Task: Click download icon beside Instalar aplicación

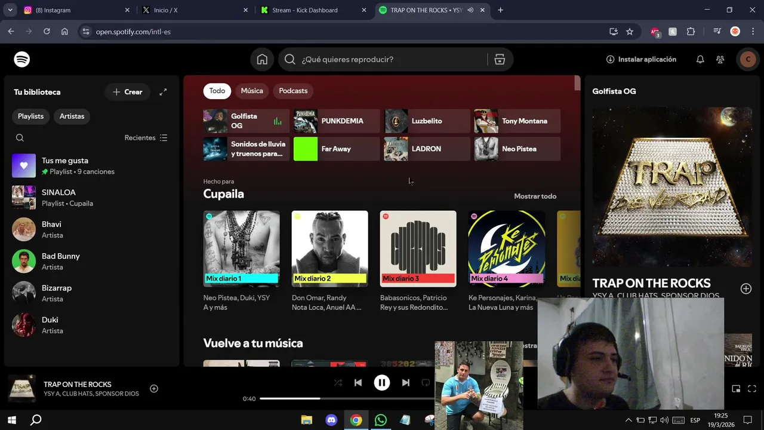Action: pos(610,59)
